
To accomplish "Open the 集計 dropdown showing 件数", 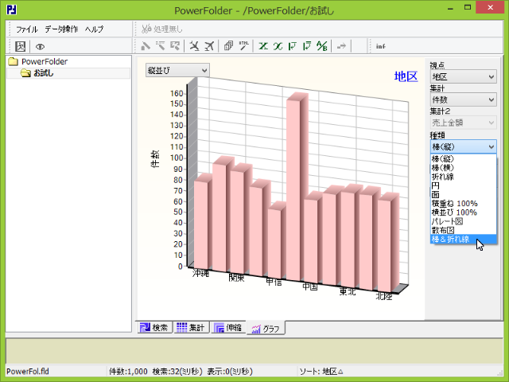I will point(463,100).
